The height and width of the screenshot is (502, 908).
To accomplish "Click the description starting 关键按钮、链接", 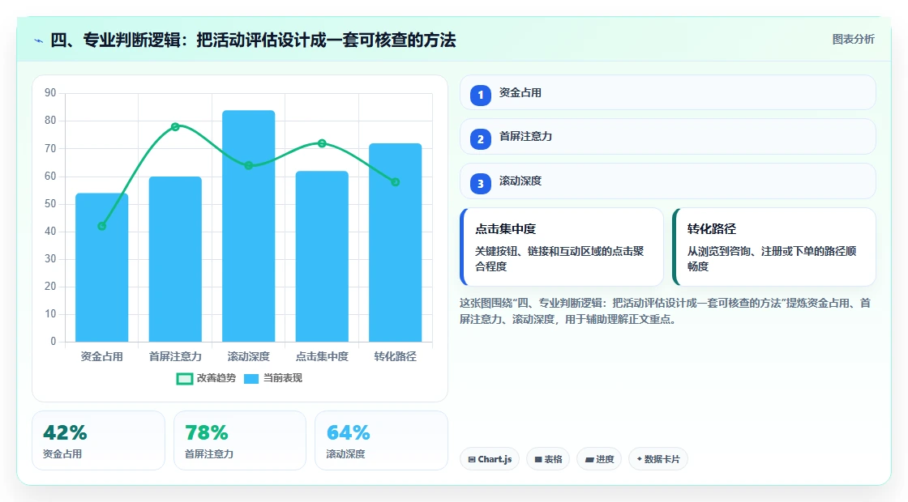I will (559, 258).
